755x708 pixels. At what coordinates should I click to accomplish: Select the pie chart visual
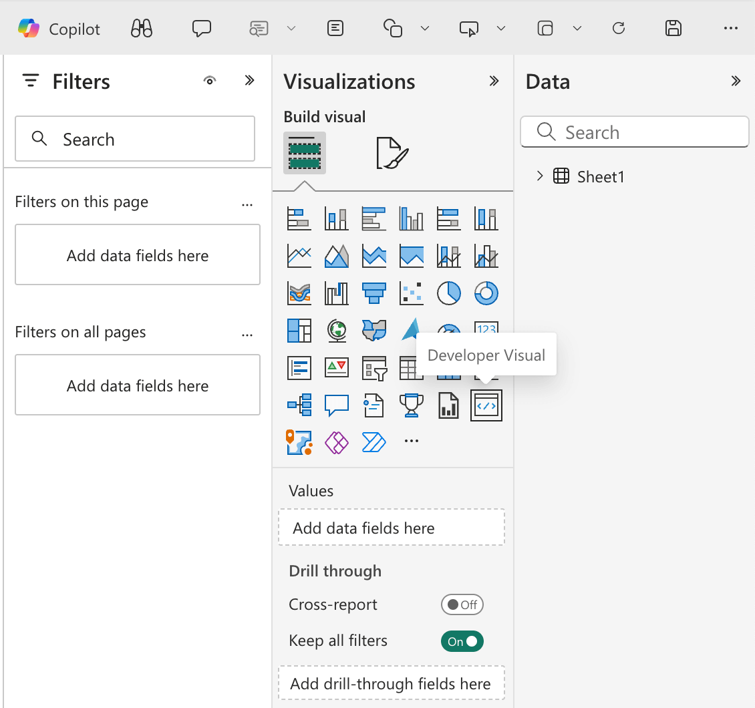[449, 292]
